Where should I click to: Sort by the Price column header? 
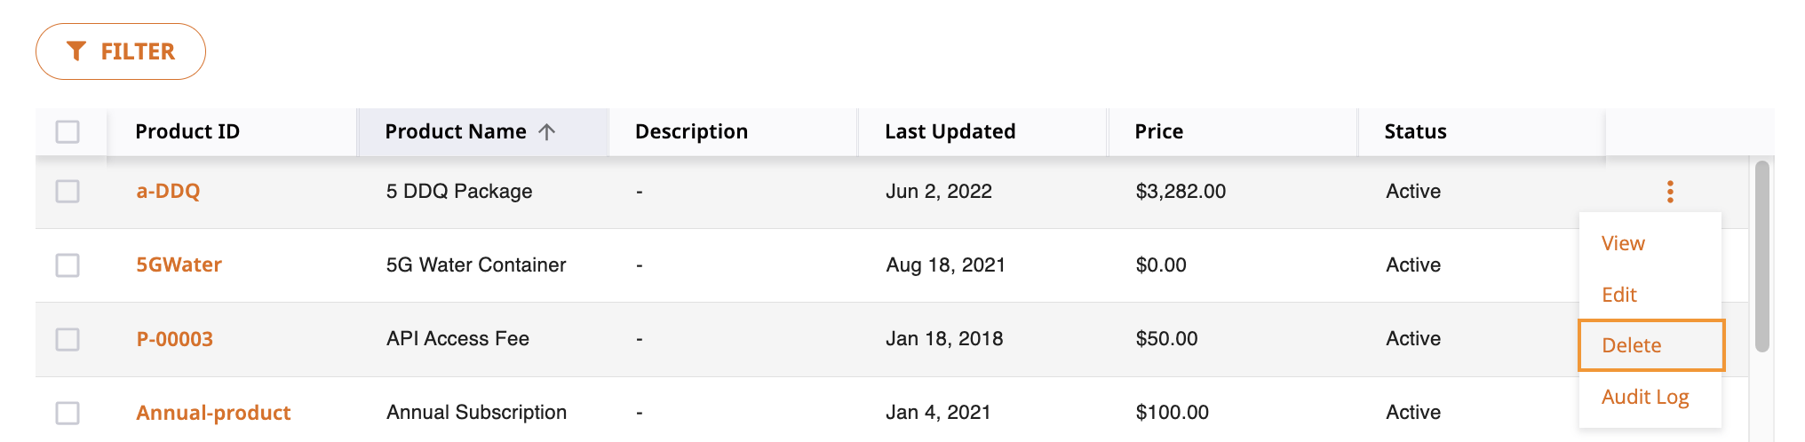pyautogui.click(x=1158, y=131)
